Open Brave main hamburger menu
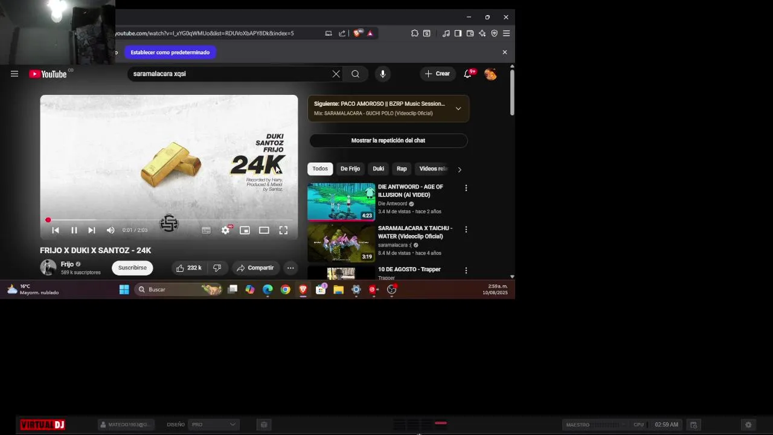Image resolution: width=773 pixels, height=435 pixels. point(506,33)
